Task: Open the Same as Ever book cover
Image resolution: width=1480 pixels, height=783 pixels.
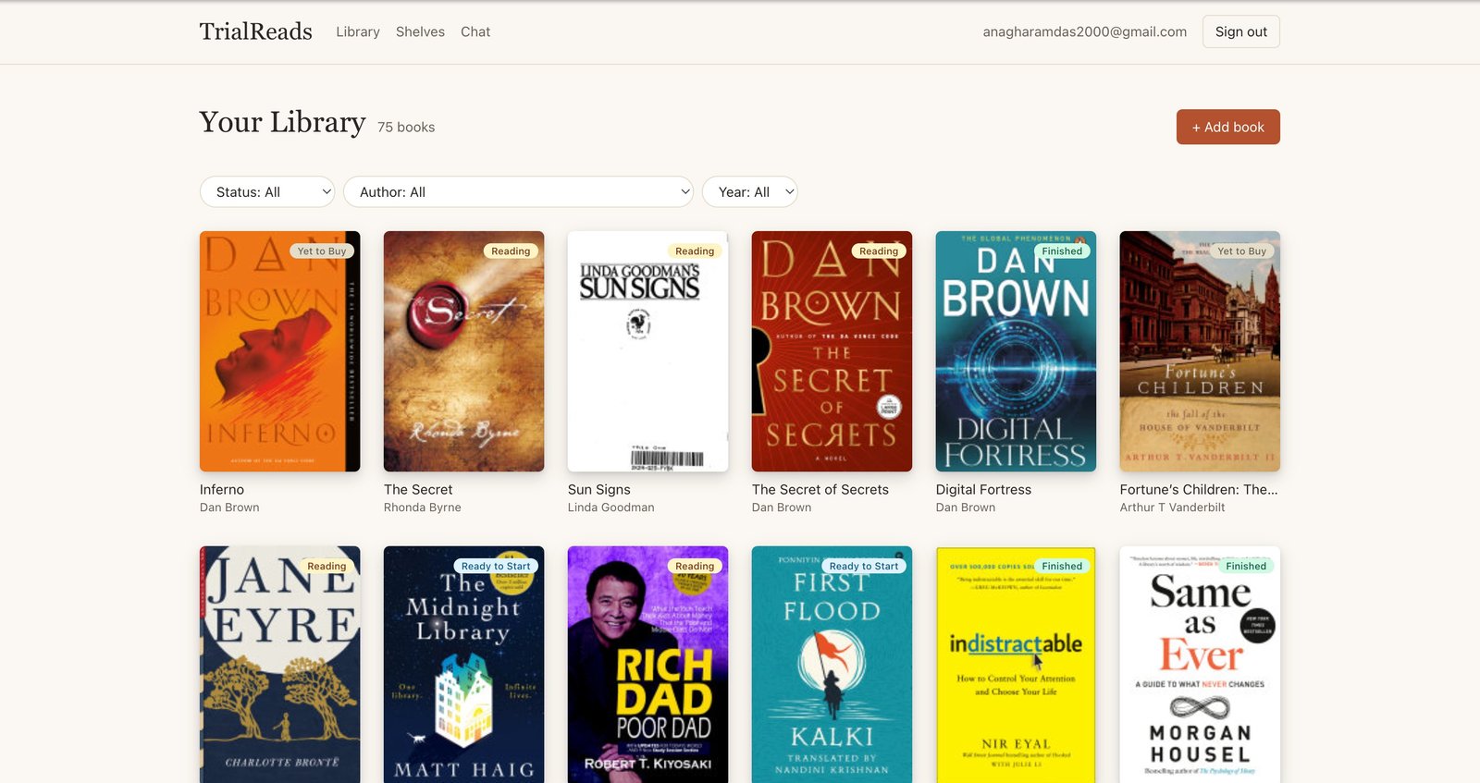Action: click(1200, 665)
